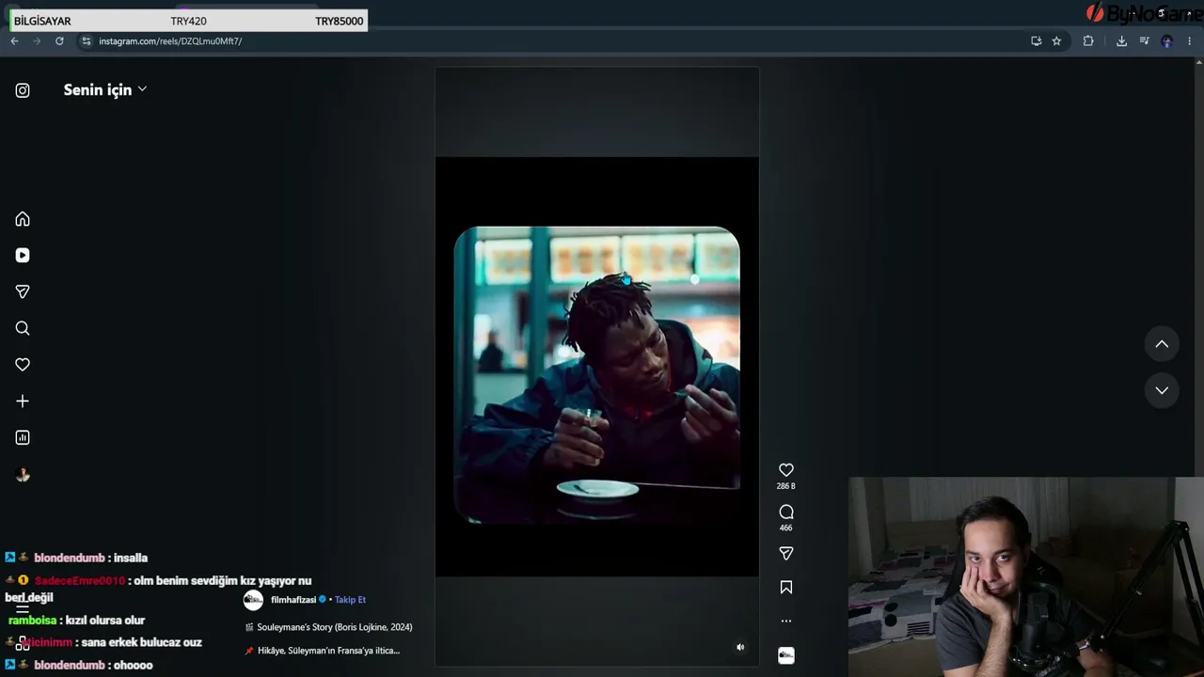Save the reel with bookmark icon
The image size is (1204, 677).
coord(786,588)
